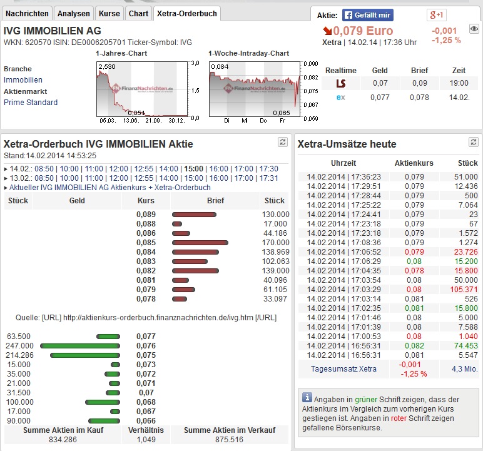
Task: Click the Aktienkurs column header
Action: pyautogui.click(x=414, y=163)
